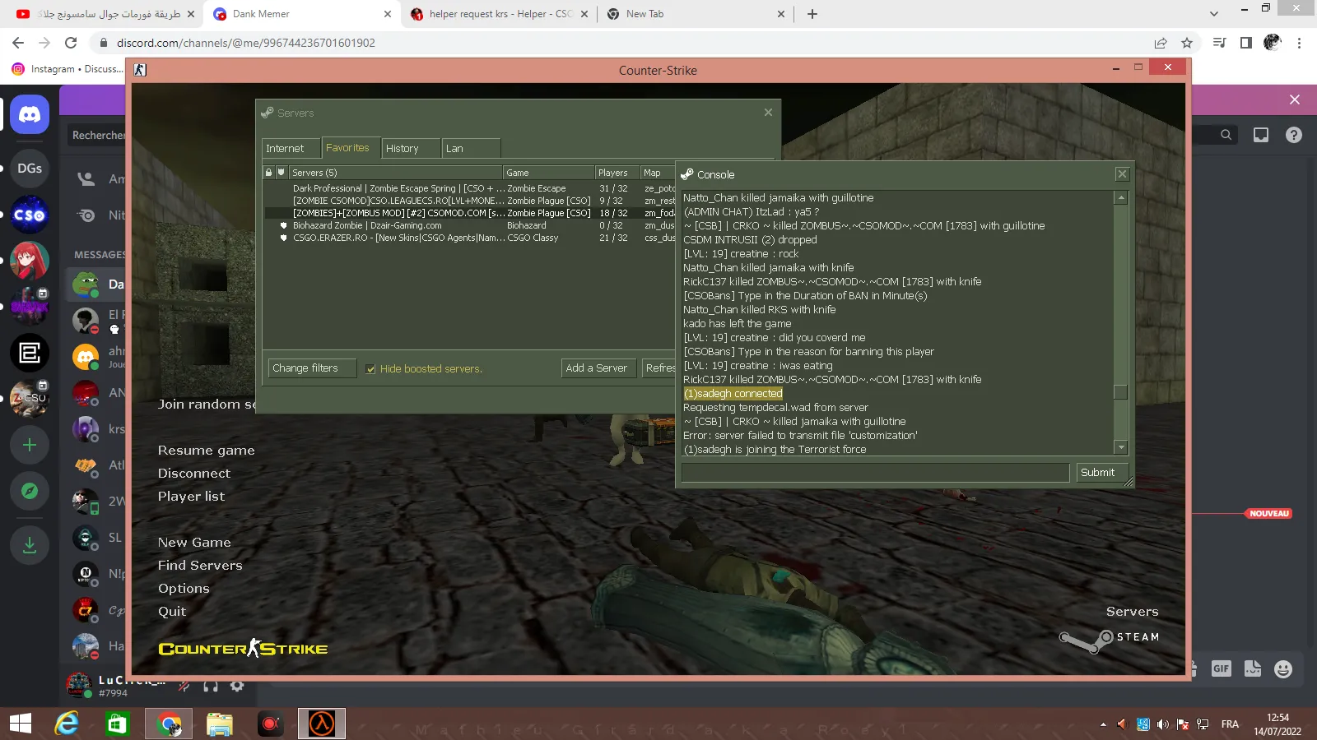The image size is (1317, 740).
Task: Open Chrome tab search dropdown arrow
Action: coord(1214,14)
